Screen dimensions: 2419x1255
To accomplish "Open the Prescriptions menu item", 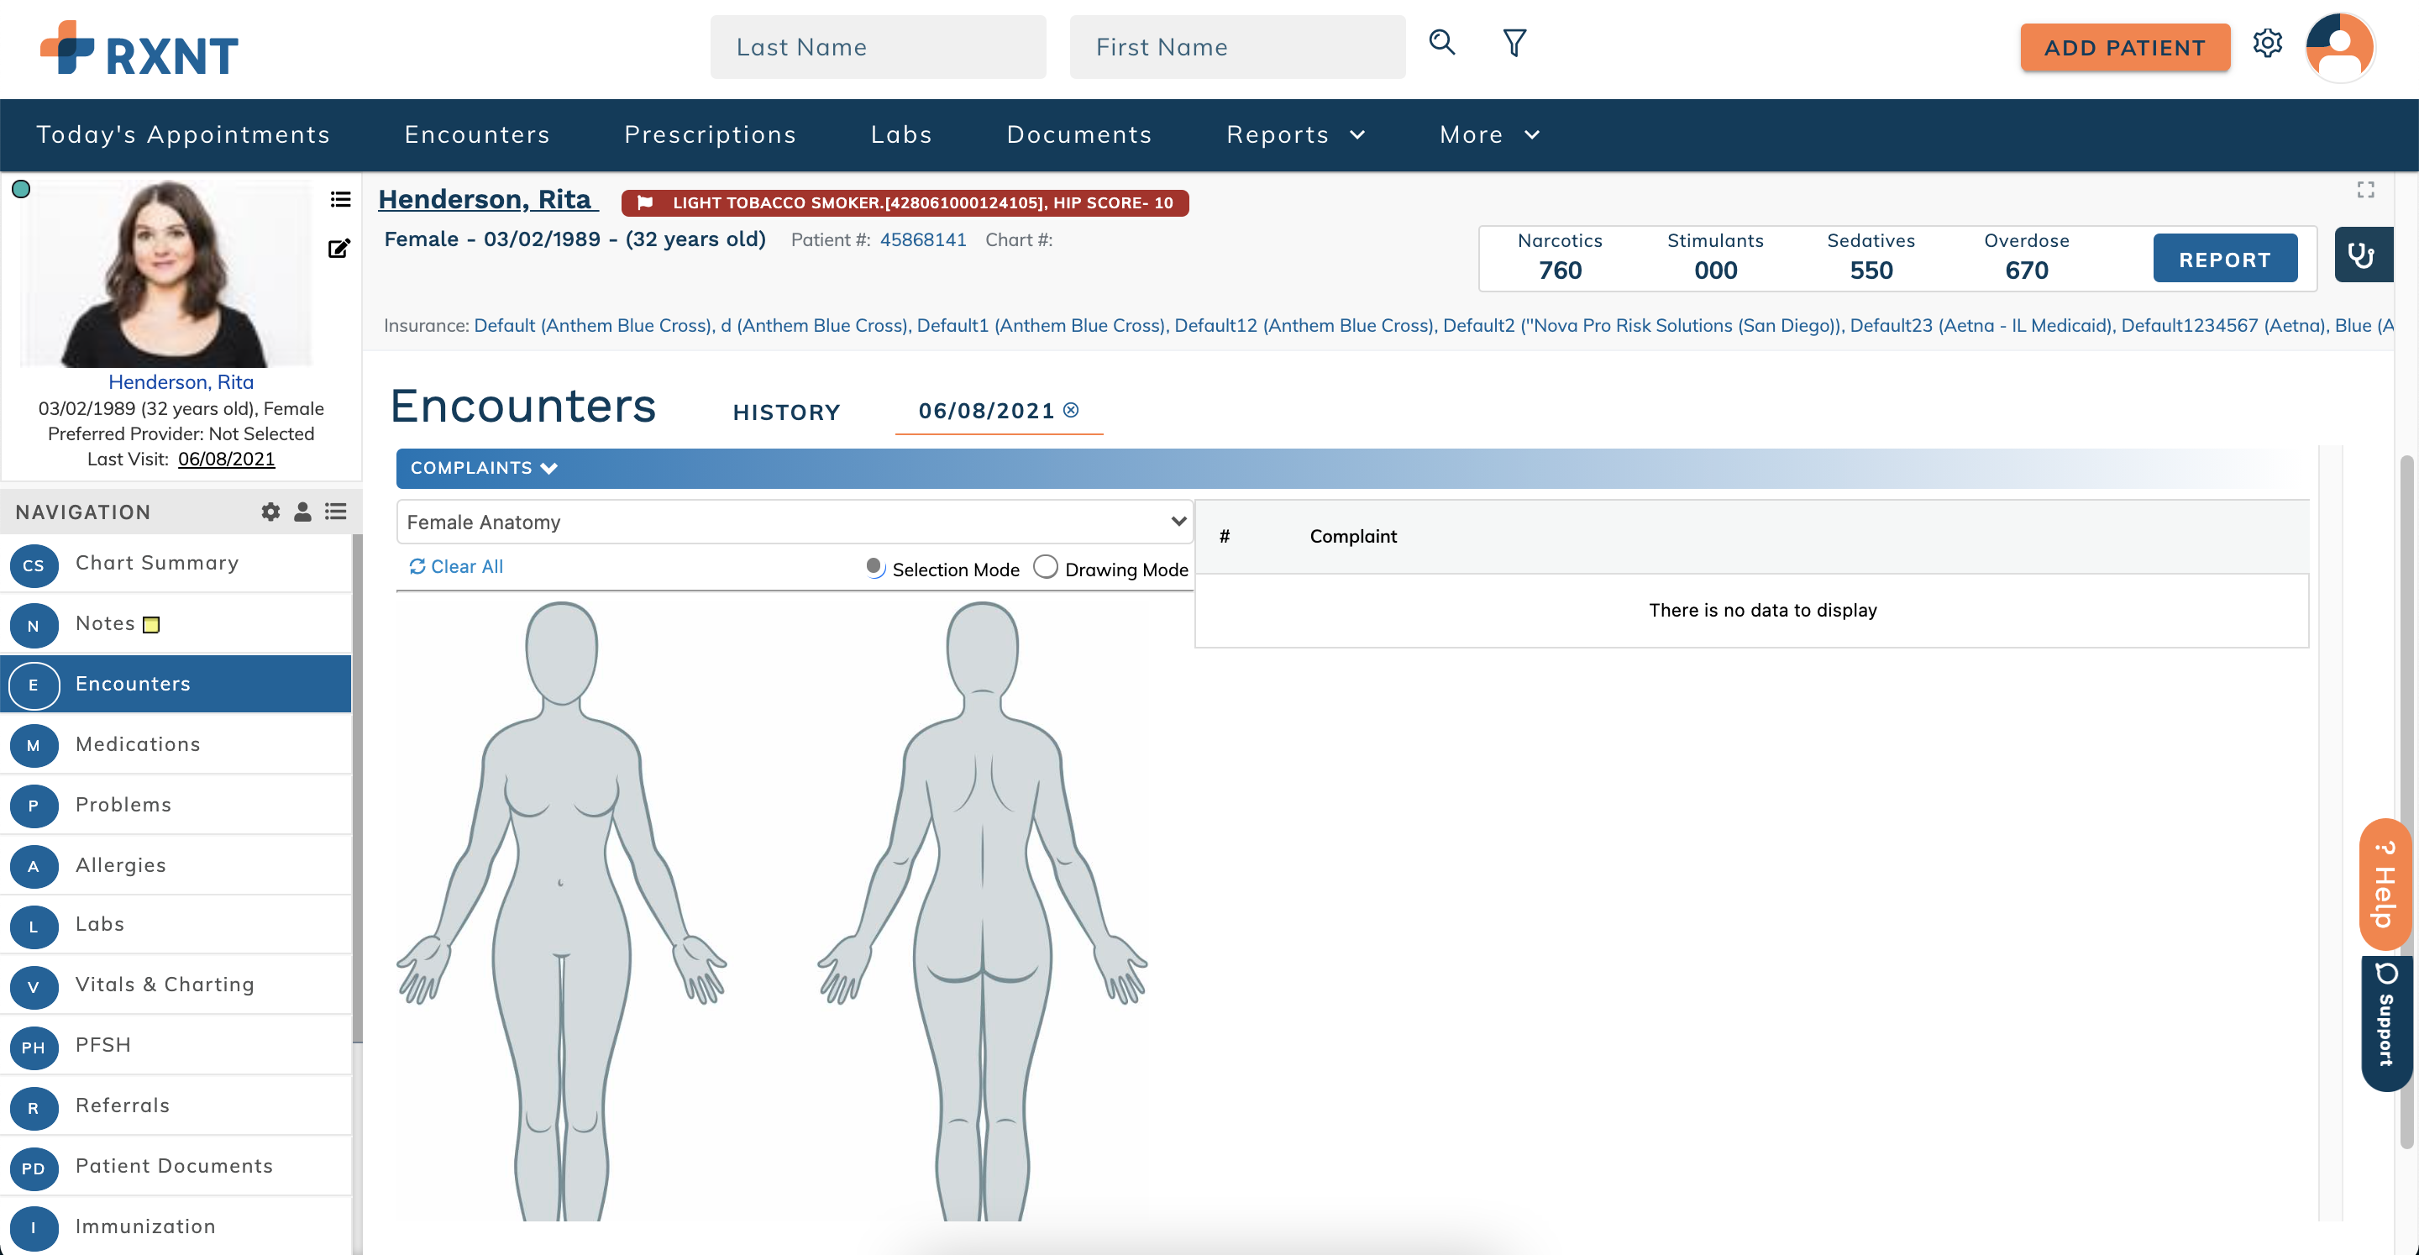I will pos(710,134).
